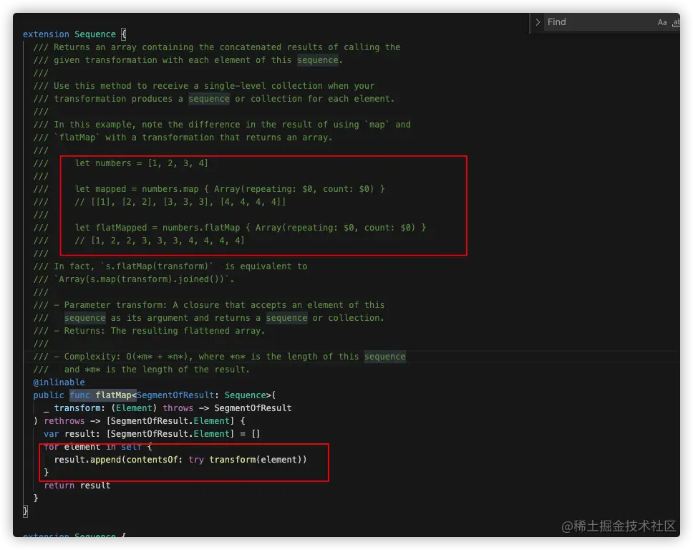Image resolution: width=693 pixels, height=550 pixels.
Task: Click '- Returns: The resulting flattened array.'
Action: tap(150, 331)
